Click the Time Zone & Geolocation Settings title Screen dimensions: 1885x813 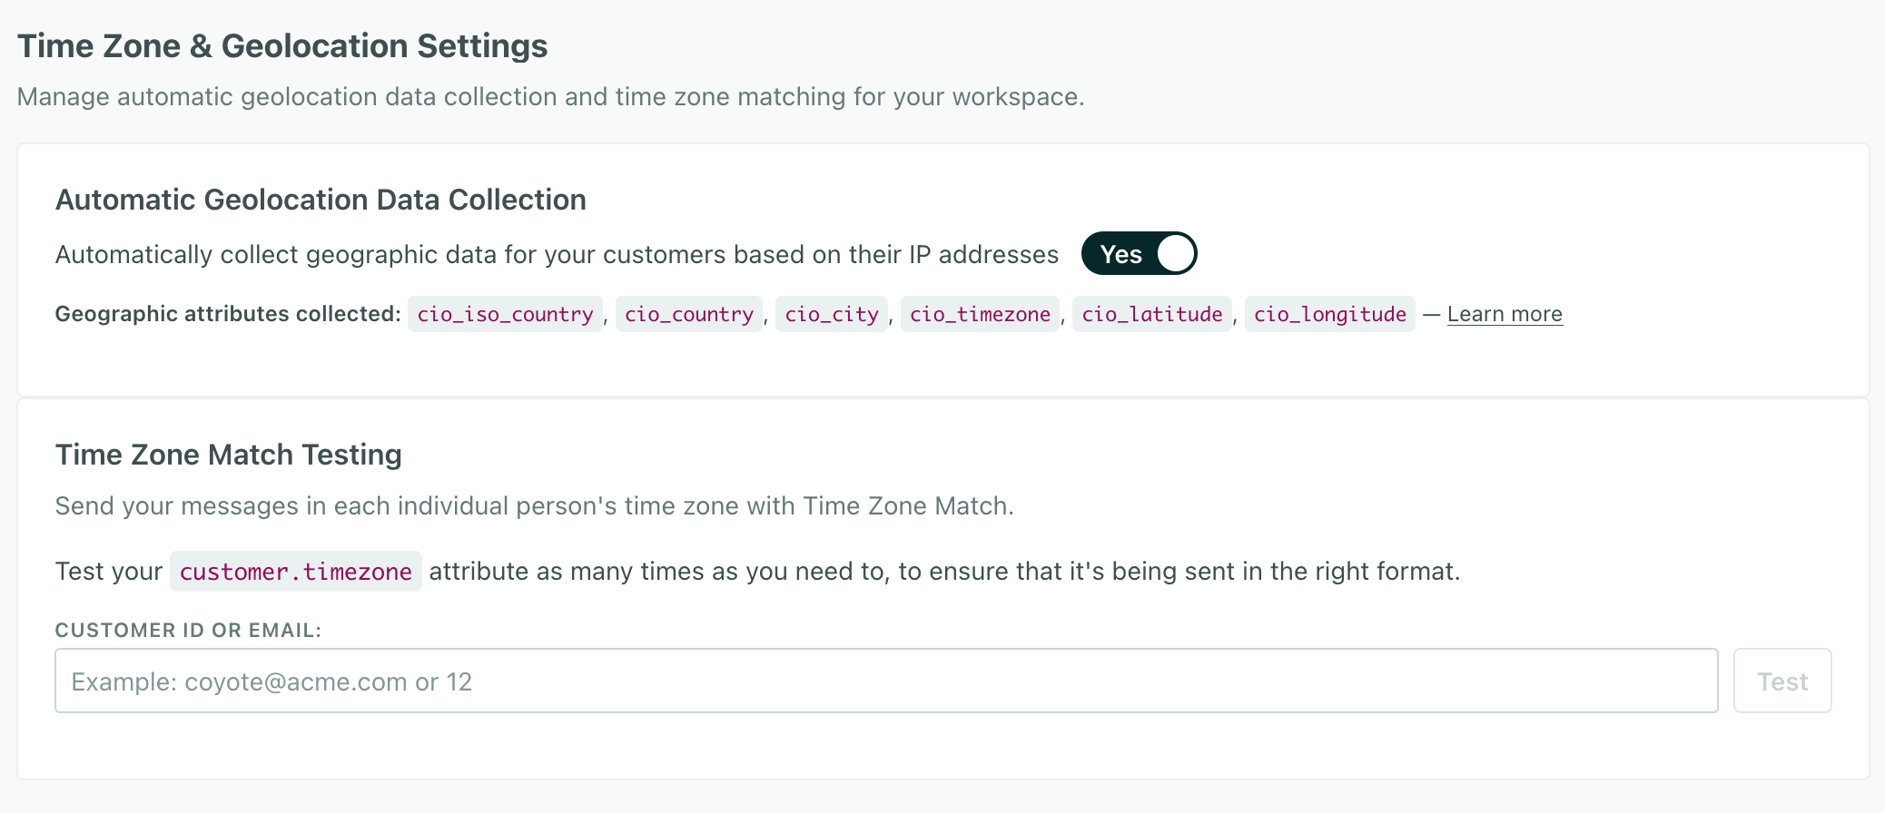tap(283, 44)
